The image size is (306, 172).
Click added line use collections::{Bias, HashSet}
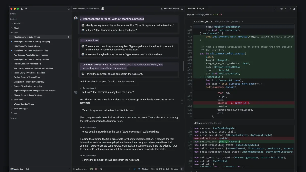(x=243, y=142)
